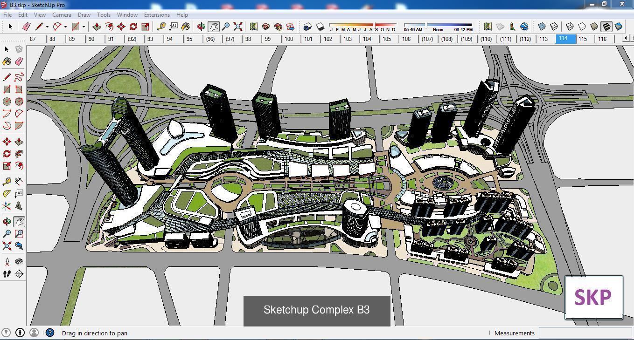
Task: Open the Window menu
Action: (x=127, y=15)
